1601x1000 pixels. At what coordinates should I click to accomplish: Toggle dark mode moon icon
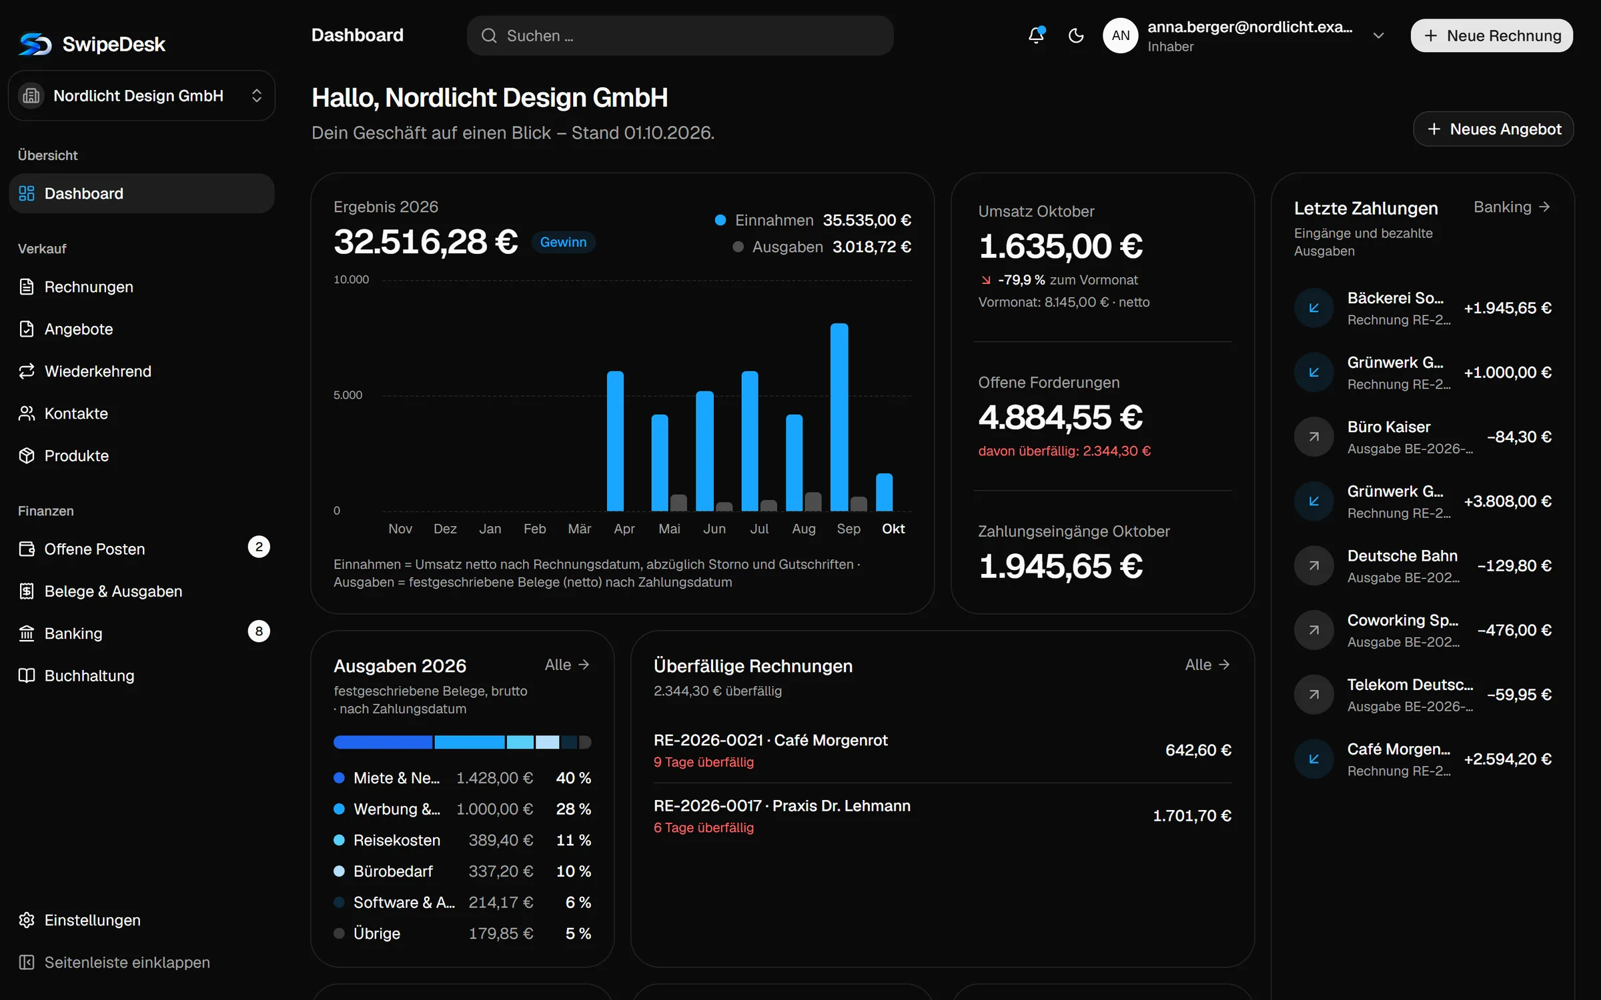[1076, 35]
